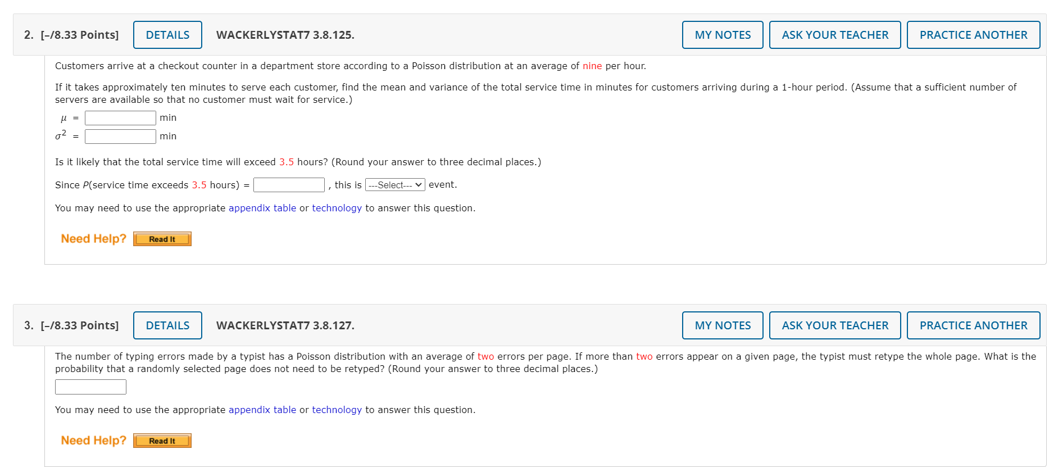1049x467 pixels.
Task: Open the technology link in question 2
Action: (337, 208)
